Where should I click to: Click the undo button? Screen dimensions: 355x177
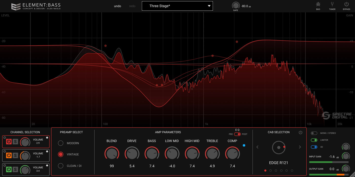click(x=117, y=6)
